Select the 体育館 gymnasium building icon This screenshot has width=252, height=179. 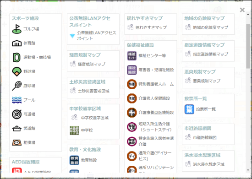pyautogui.click(x=16, y=43)
